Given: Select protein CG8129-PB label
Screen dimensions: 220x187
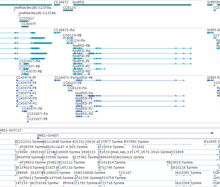Looking at the screenshot, I should (72, 83).
